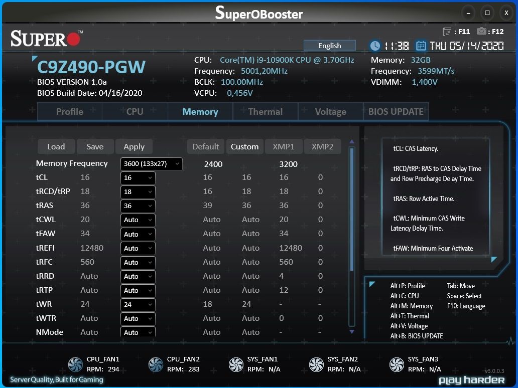Screen dimensions: 518x388
Task: Click the Default column 2400 frequency
Action: point(213,164)
